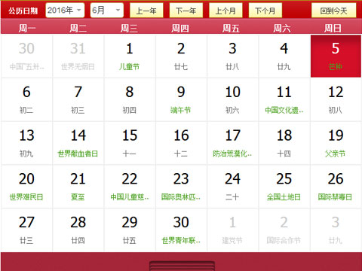This screenshot has height=271, width=362.
Task: Select June 21 夏至 cell
Action: point(78,187)
